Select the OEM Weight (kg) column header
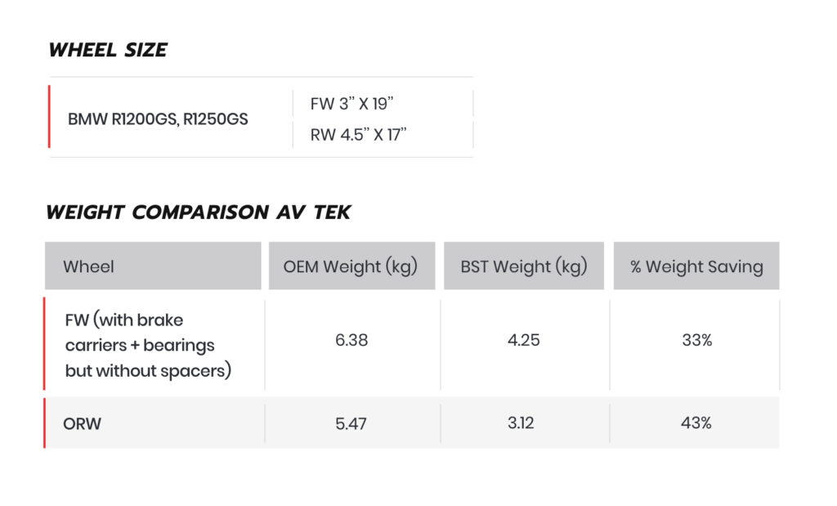The image size is (837, 506). tap(351, 266)
